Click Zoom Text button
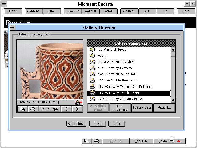This screenshot has height=148, width=197. [x=169, y=141]
